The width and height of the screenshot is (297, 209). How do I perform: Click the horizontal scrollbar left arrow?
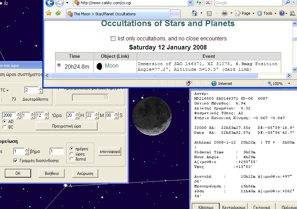47,76
